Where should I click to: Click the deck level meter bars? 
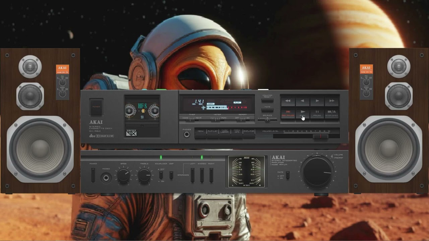(x=226, y=107)
